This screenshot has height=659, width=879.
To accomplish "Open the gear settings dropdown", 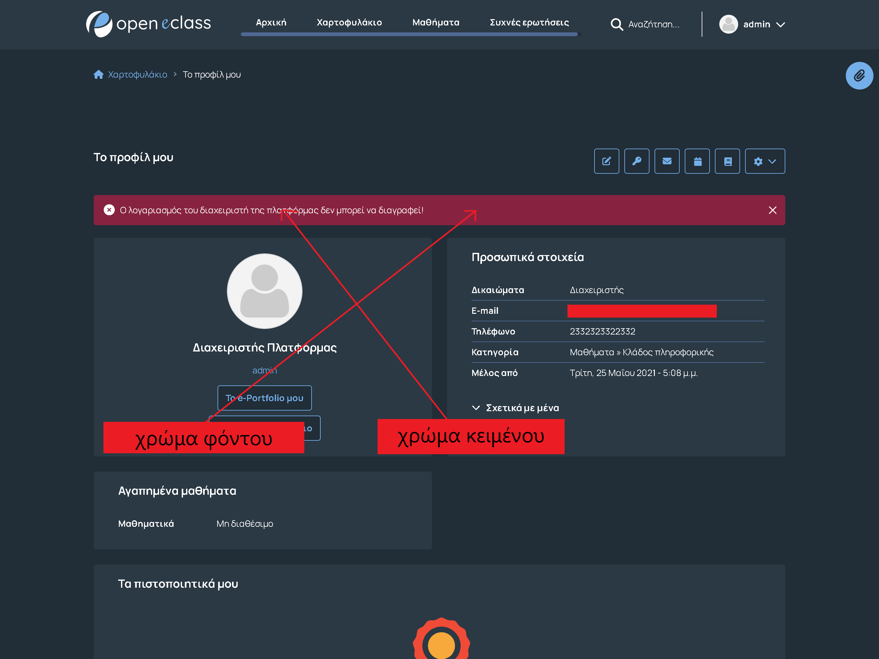I will coord(765,161).
